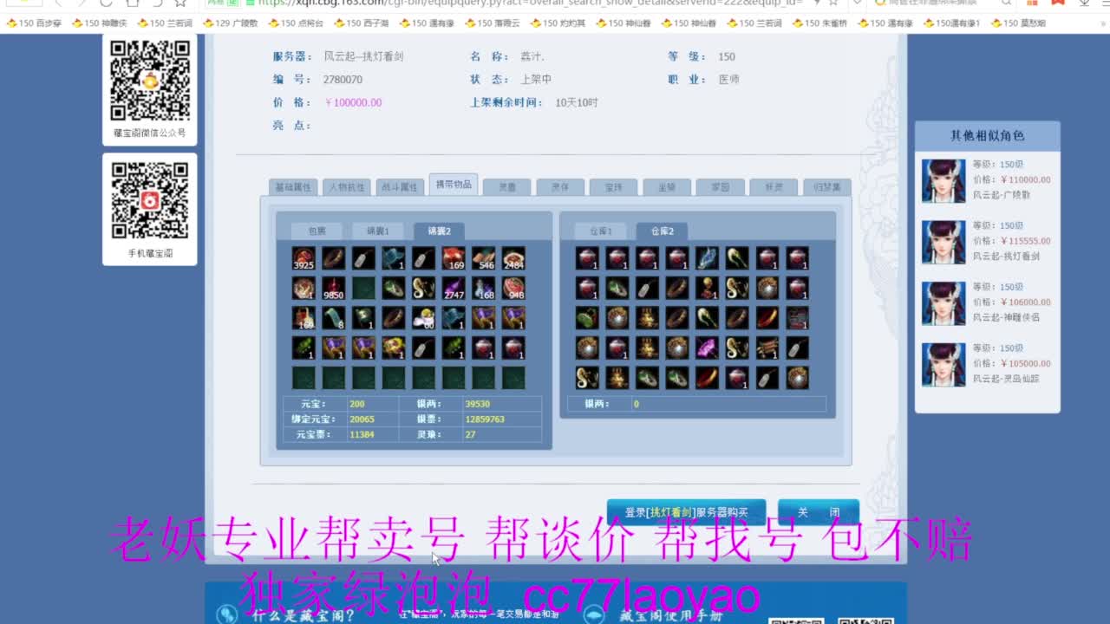Click the 银两 value 39530
The image size is (1110, 624).
pyautogui.click(x=478, y=404)
